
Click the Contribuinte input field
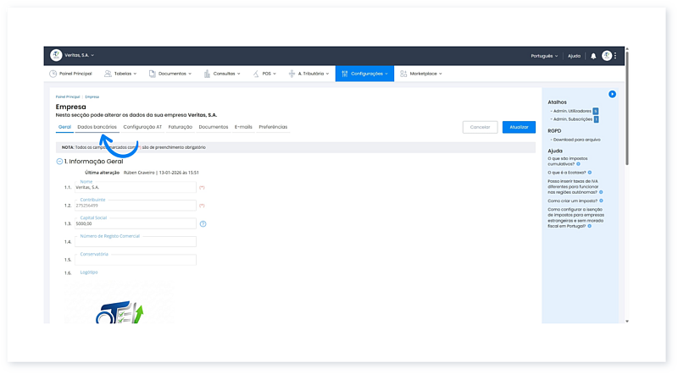(x=136, y=206)
